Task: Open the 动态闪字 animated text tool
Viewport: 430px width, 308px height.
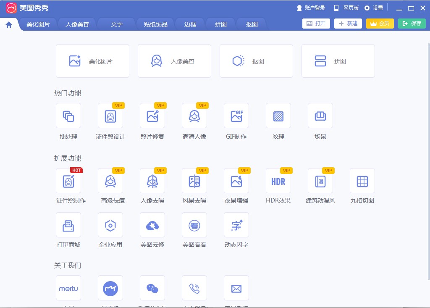Action: click(x=236, y=225)
